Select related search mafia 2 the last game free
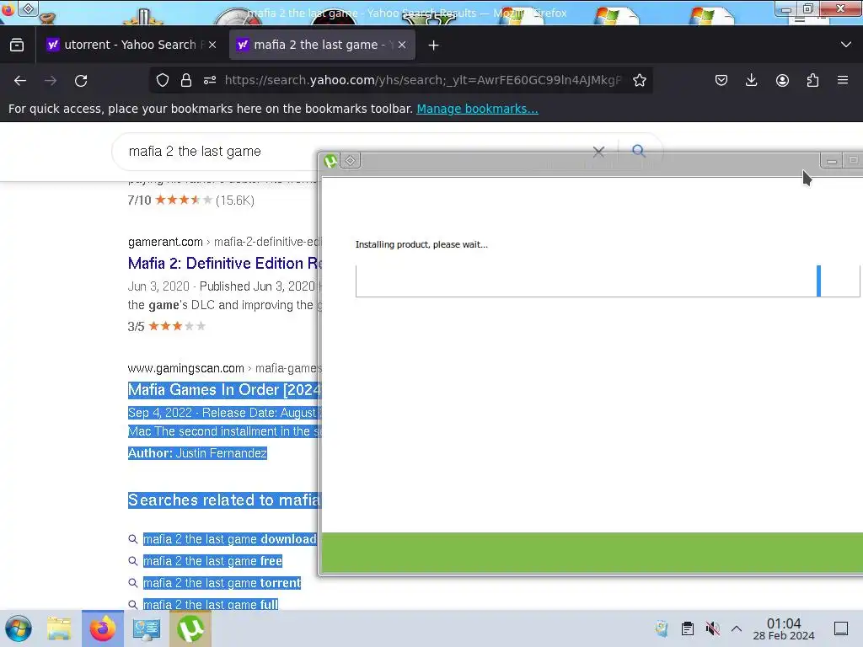Screen dimensions: 863x647 pos(212,561)
